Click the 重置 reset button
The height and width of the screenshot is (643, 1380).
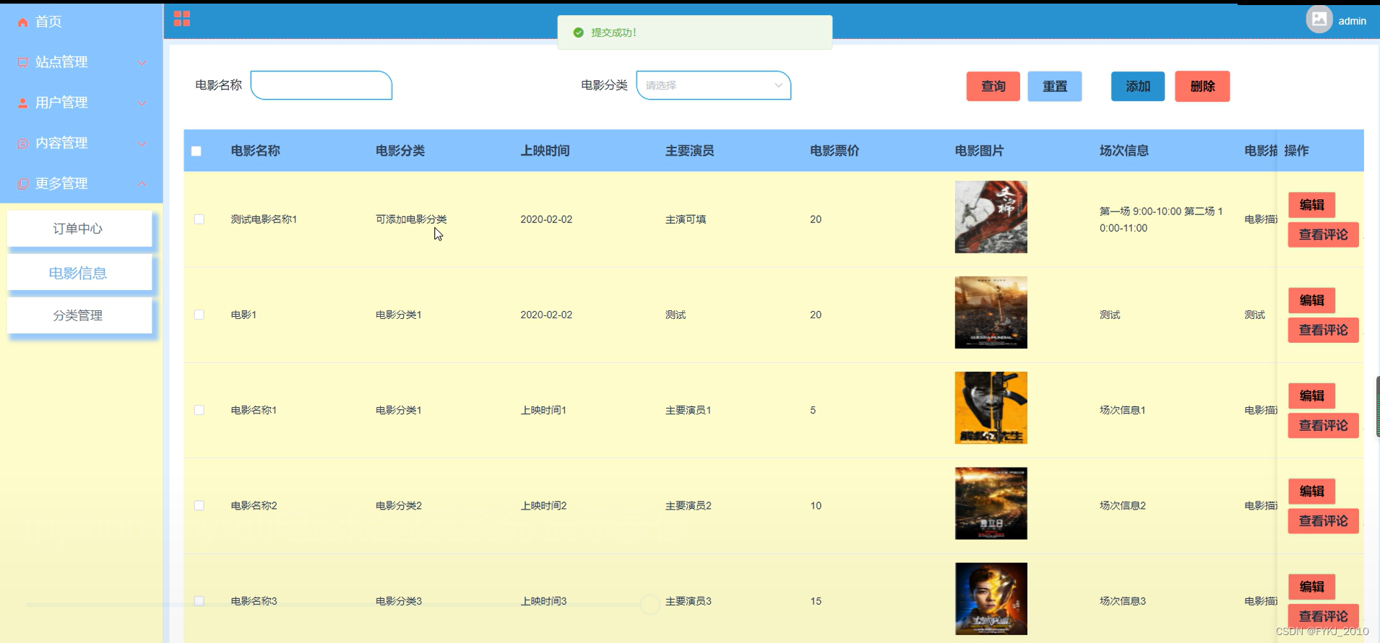pyautogui.click(x=1055, y=87)
